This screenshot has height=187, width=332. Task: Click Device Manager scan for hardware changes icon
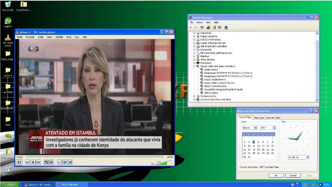226,28
